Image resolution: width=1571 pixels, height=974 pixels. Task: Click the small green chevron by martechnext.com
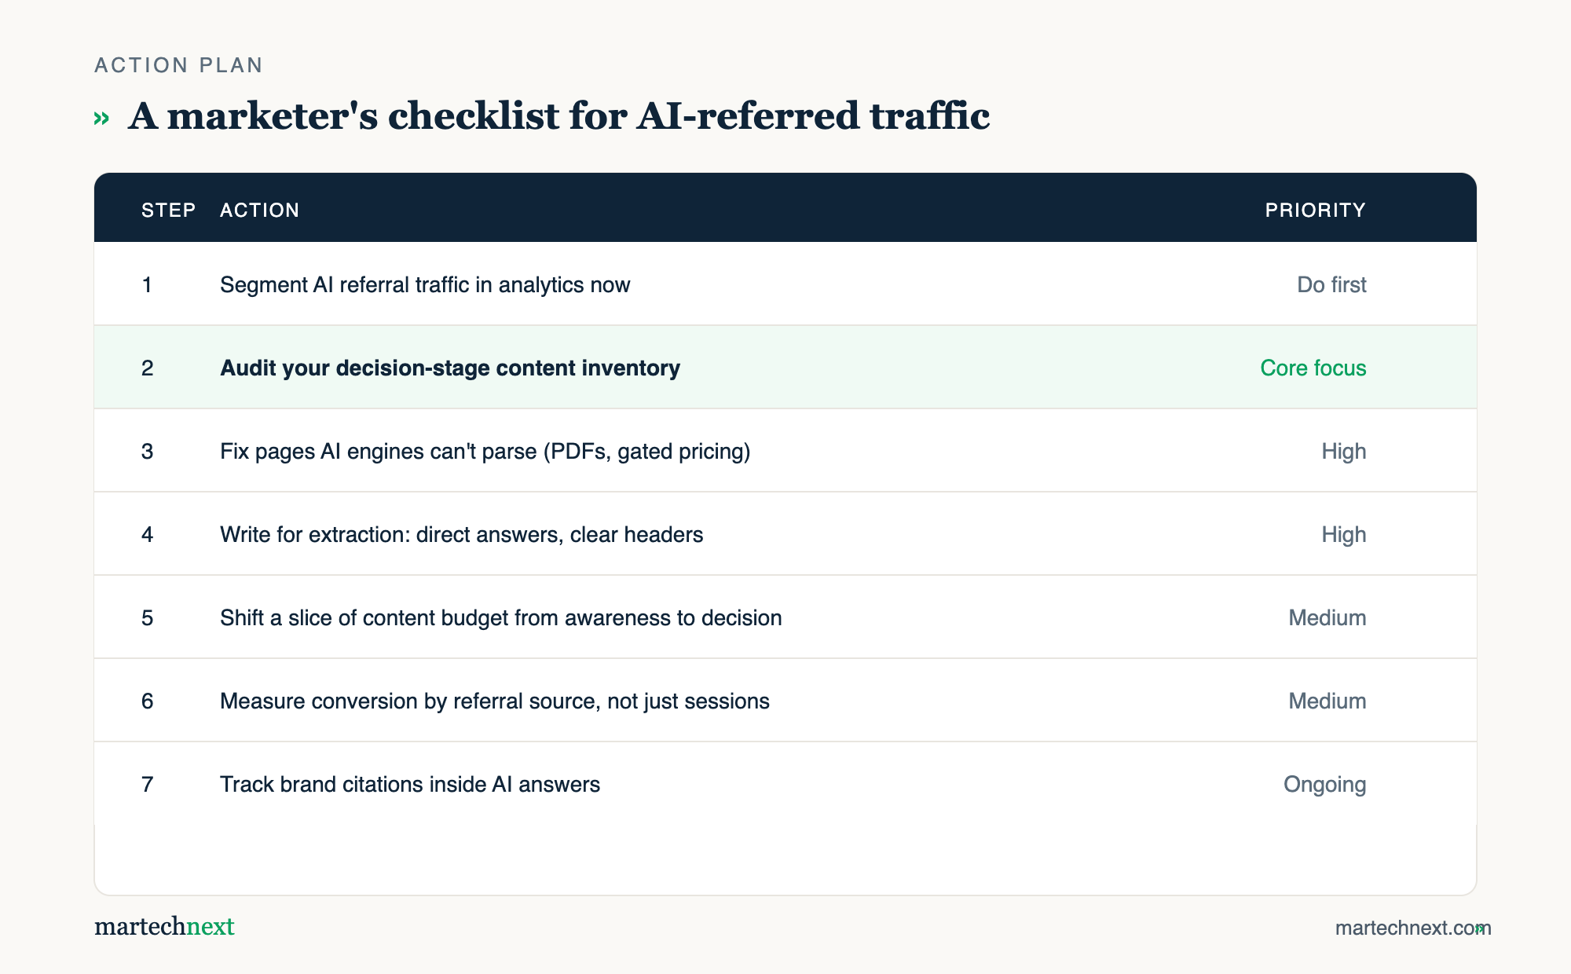tap(1480, 928)
